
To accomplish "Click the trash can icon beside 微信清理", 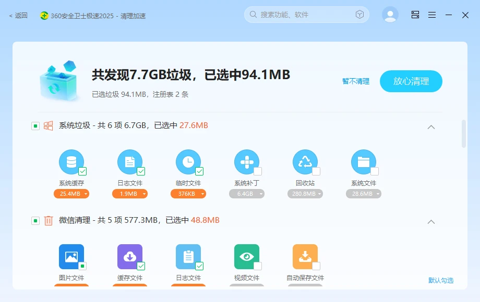I will pyautogui.click(x=49, y=220).
